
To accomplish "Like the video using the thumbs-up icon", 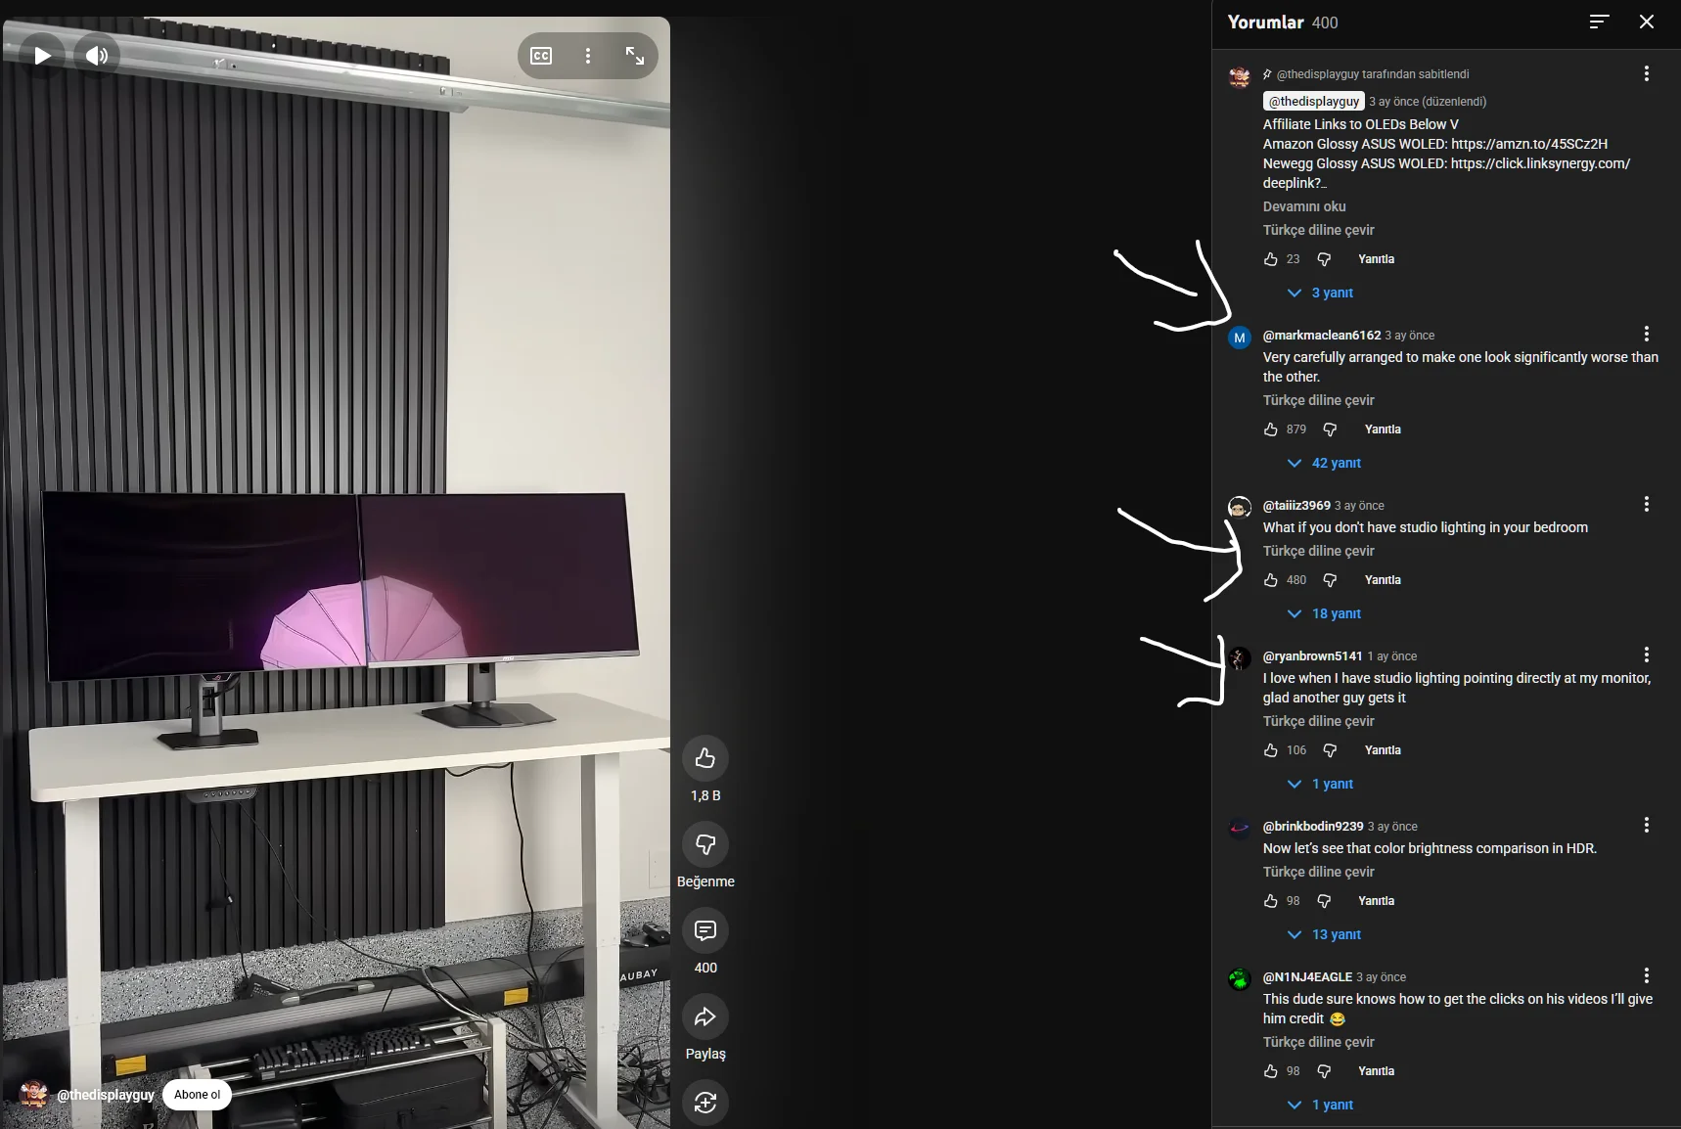I will tap(705, 758).
